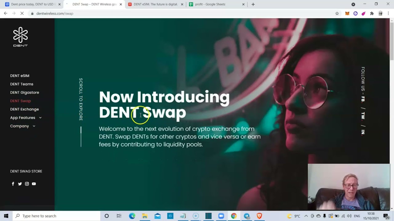Open the Windows Start menu
Viewport: 394px width, 221px height.
click(x=6, y=216)
